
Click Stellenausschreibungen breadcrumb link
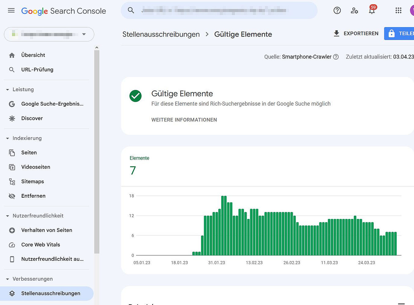click(x=161, y=34)
